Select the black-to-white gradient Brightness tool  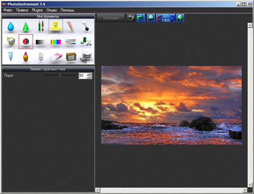41,42
